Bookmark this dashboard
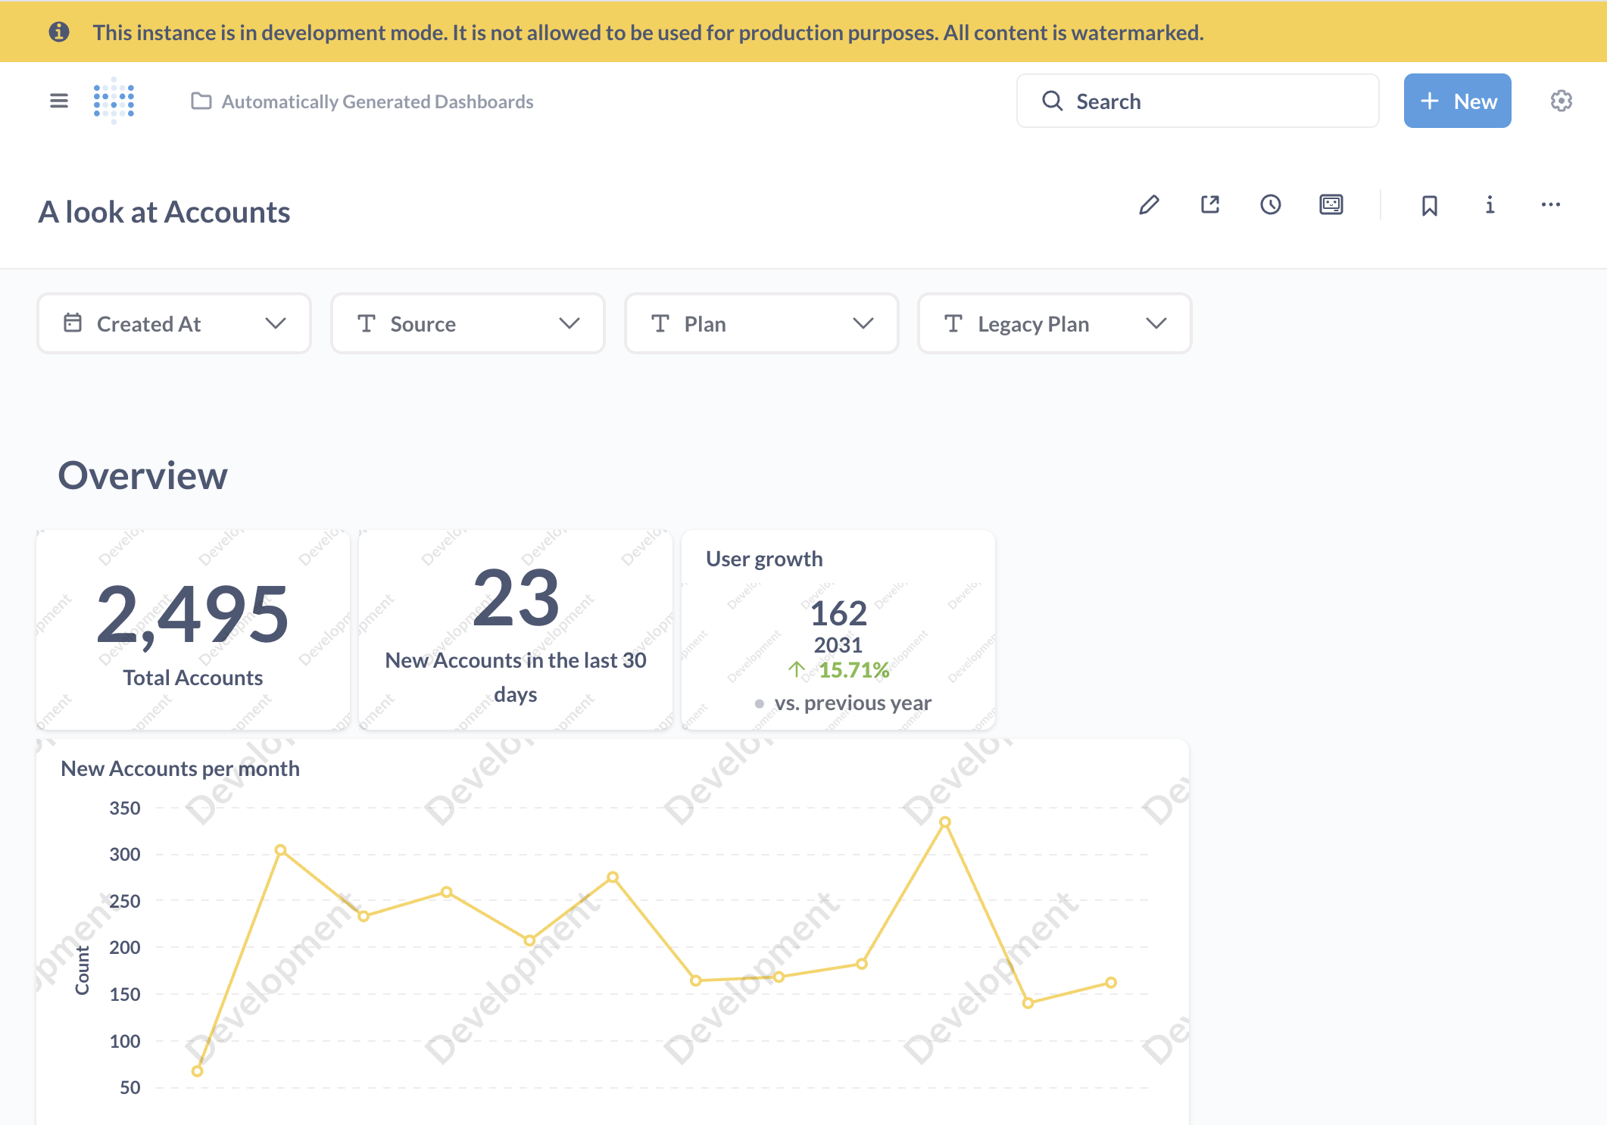The width and height of the screenshot is (1607, 1125). (x=1429, y=205)
